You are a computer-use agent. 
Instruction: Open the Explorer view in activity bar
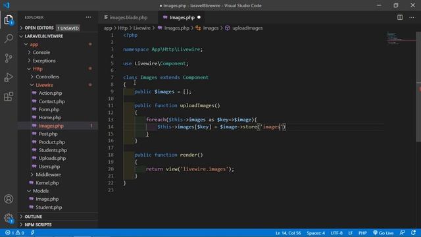[x=9, y=20]
